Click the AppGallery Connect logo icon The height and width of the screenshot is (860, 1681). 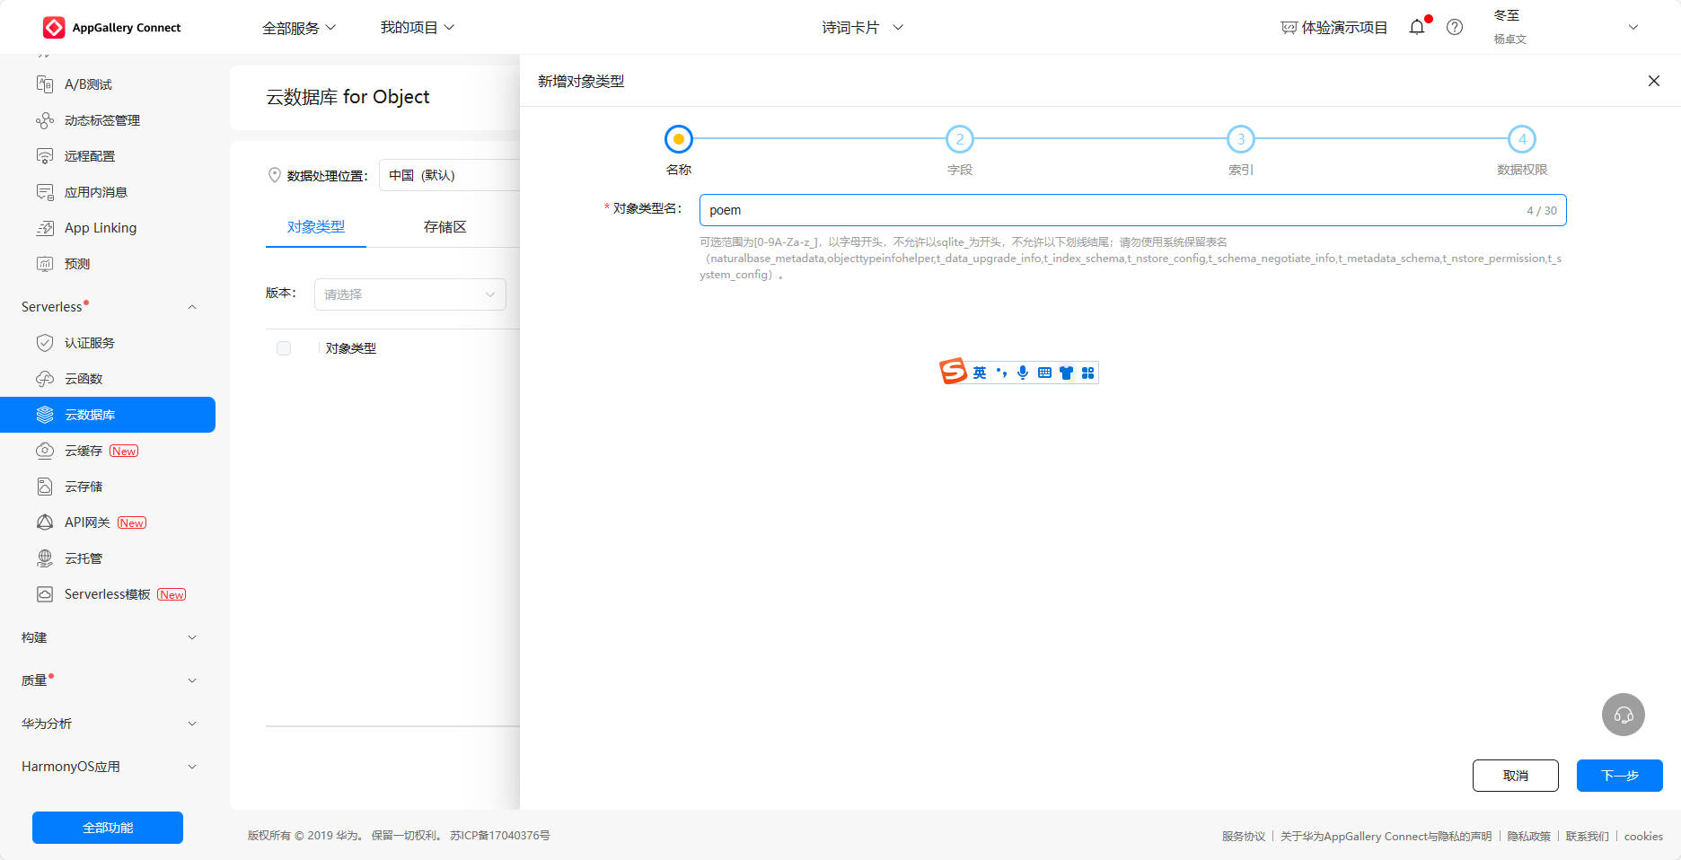[x=54, y=28]
